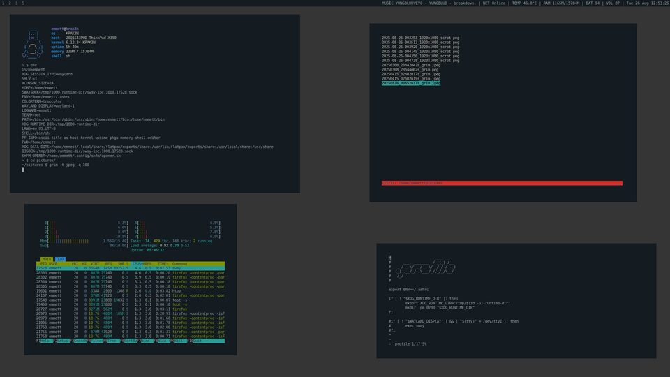Select the sway process row 17528
This screenshot has width=670, height=377.
tap(131, 268)
